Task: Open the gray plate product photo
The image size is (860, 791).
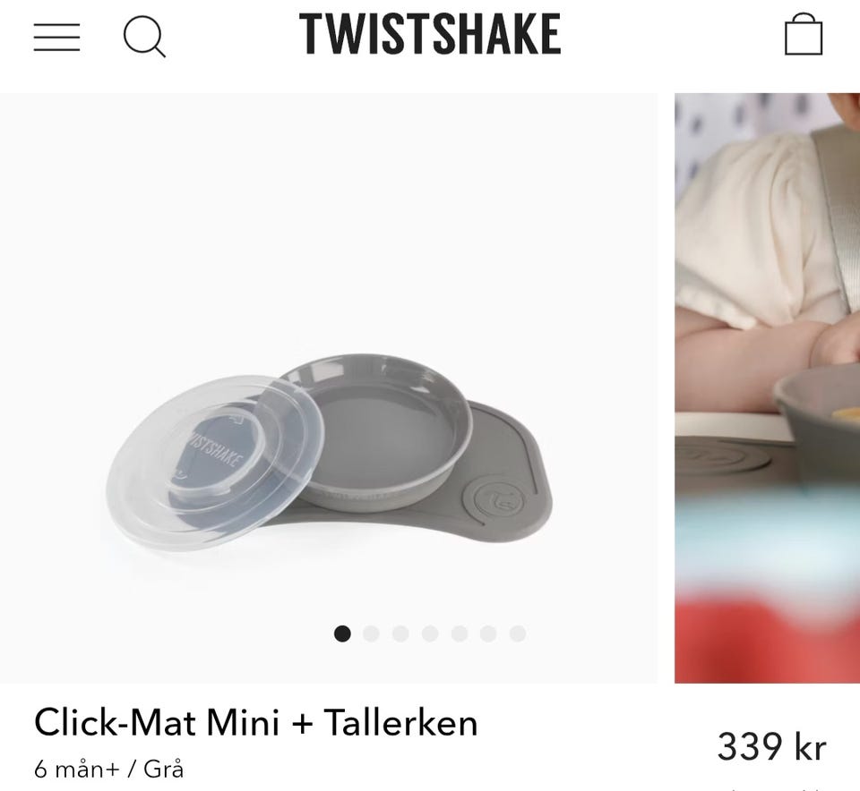Action: 329,387
